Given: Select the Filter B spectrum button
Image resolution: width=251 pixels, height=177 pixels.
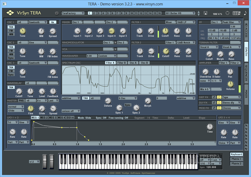Looking at the screenshot, I should (121, 63).
